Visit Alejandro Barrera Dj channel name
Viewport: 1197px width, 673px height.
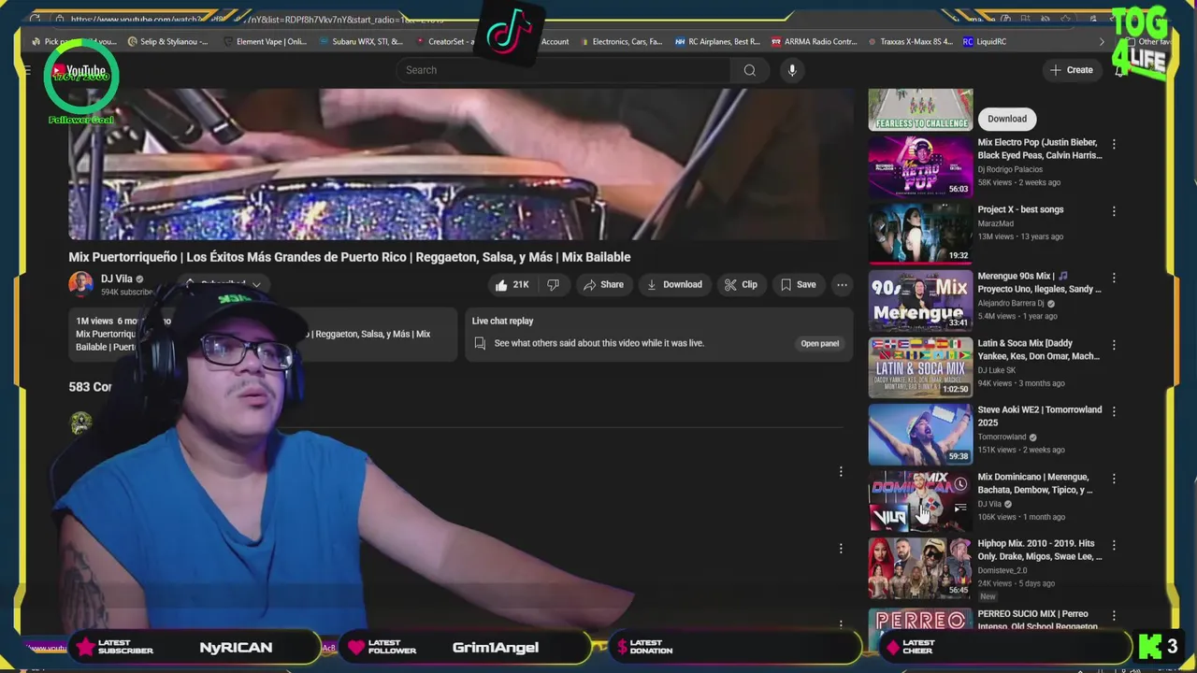pyautogui.click(x=1011, y=303)
